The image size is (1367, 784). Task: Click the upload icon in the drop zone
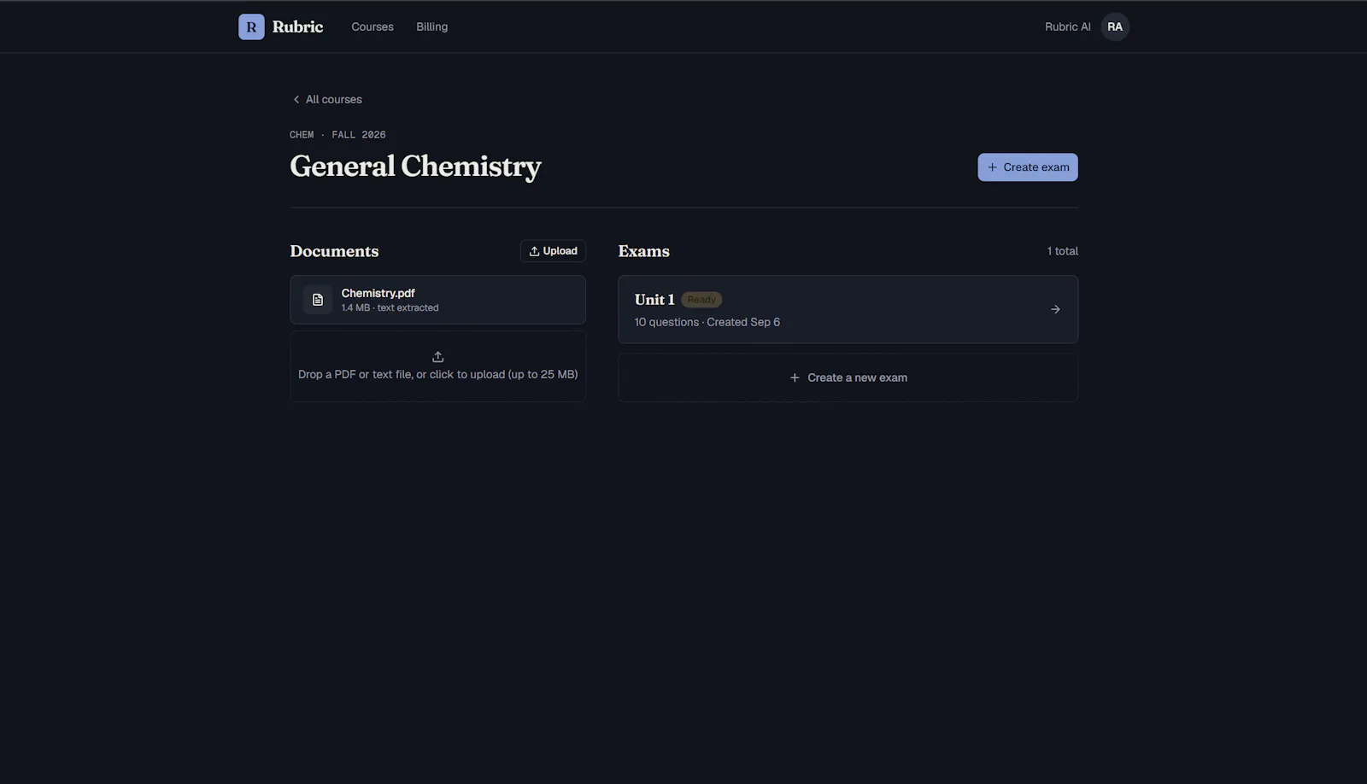(438, 356)
